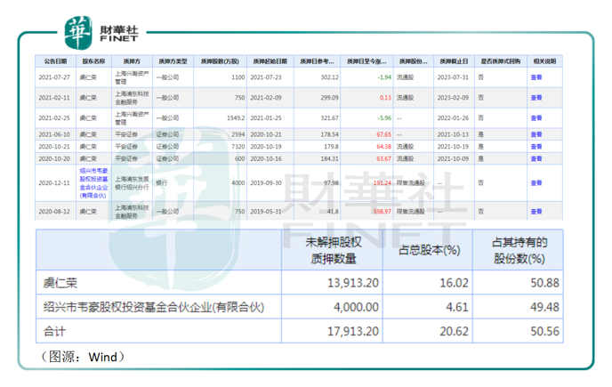The image size is (612, 387).
Task: Open 查看 link in 2020-08-12 row
Action: point(536,211)
